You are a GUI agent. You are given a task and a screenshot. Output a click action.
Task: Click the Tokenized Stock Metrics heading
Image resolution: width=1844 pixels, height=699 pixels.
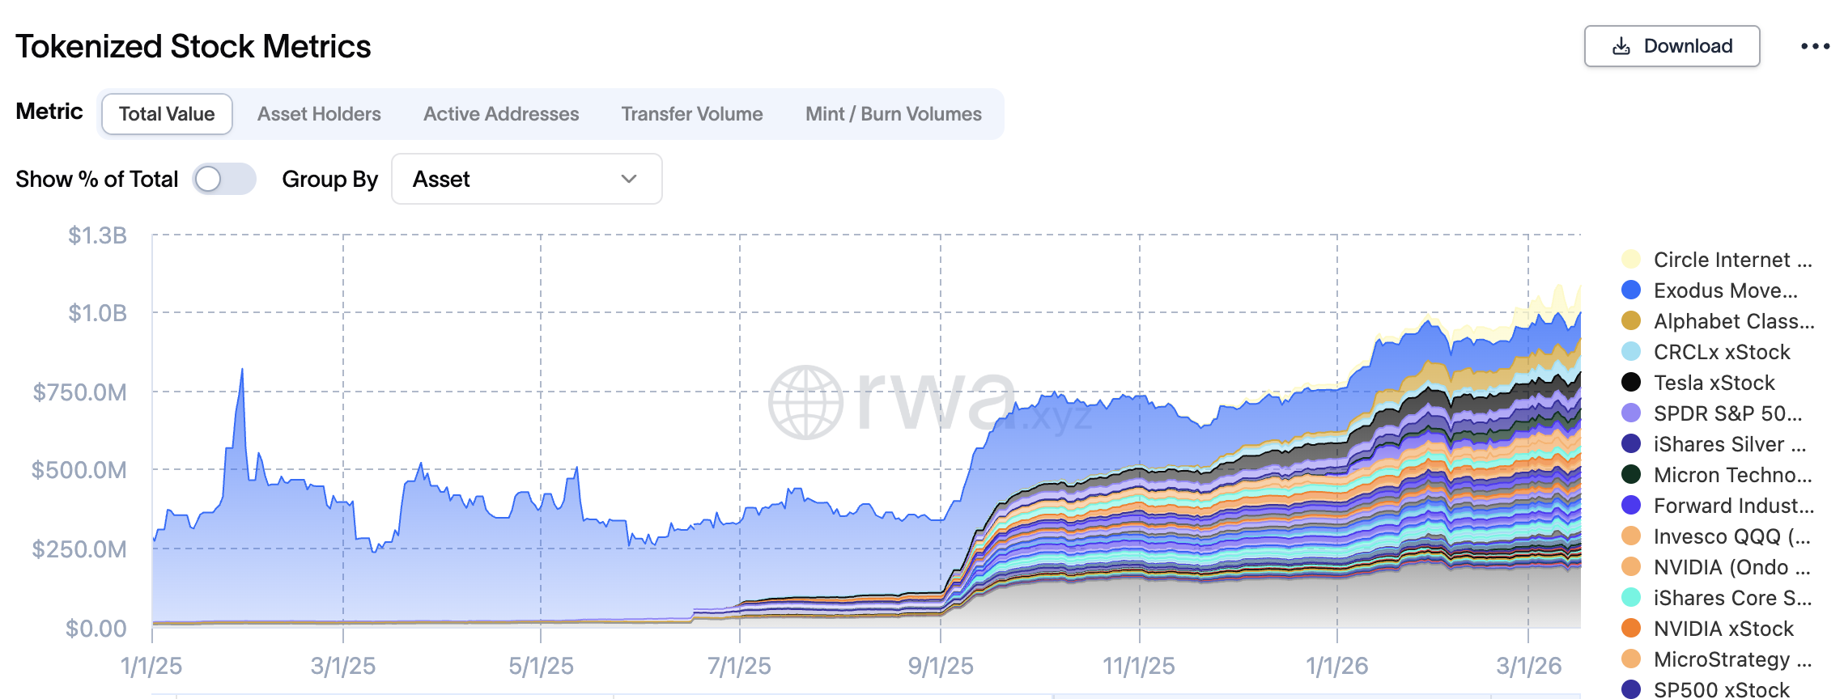tap(193, 46)
